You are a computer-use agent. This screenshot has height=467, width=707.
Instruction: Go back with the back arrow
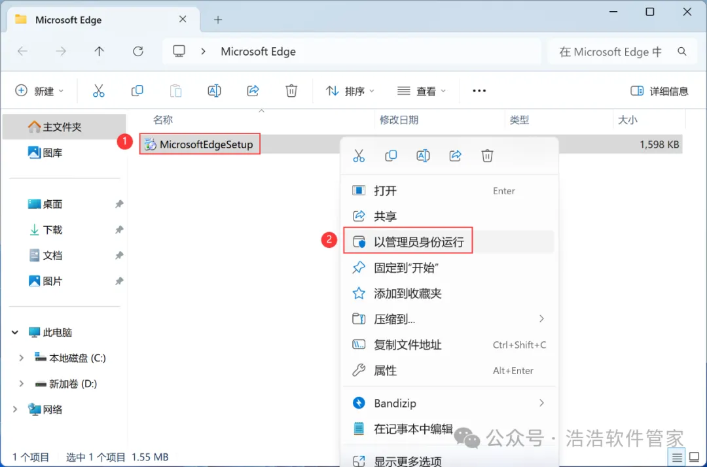(x=22, y=51)
